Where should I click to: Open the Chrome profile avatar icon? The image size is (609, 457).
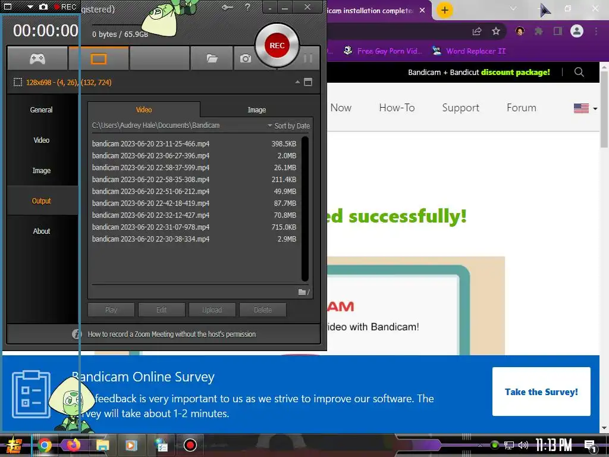click(x=577, y=31)
